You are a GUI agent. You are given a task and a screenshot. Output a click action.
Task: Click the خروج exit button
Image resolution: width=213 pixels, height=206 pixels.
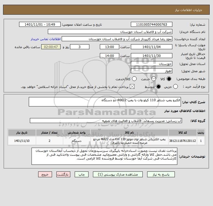click(45, 174)
